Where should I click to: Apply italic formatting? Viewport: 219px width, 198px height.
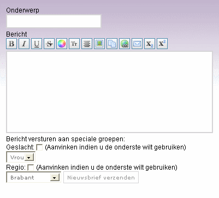coord(24,44)
